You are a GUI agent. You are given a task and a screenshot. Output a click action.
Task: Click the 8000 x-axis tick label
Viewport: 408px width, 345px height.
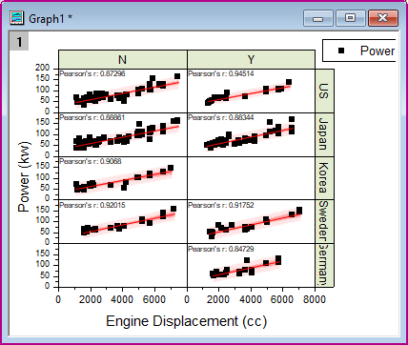(x=315, y=299)
